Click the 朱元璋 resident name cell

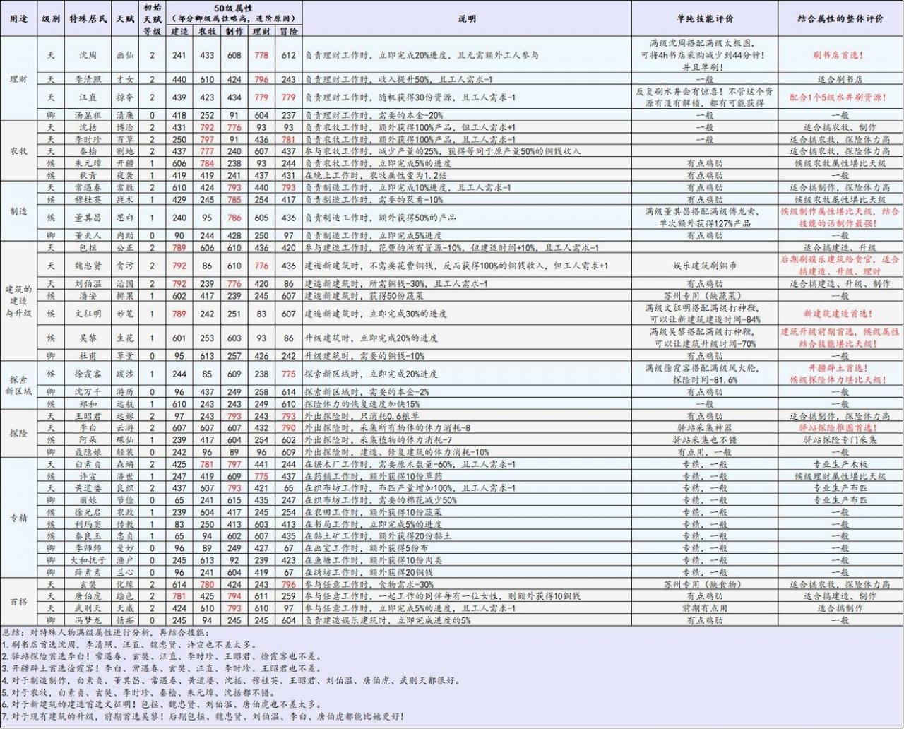point(88,162)
